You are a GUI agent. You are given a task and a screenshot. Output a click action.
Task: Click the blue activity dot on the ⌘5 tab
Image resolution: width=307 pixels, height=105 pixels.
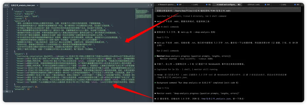coord(295,4)
